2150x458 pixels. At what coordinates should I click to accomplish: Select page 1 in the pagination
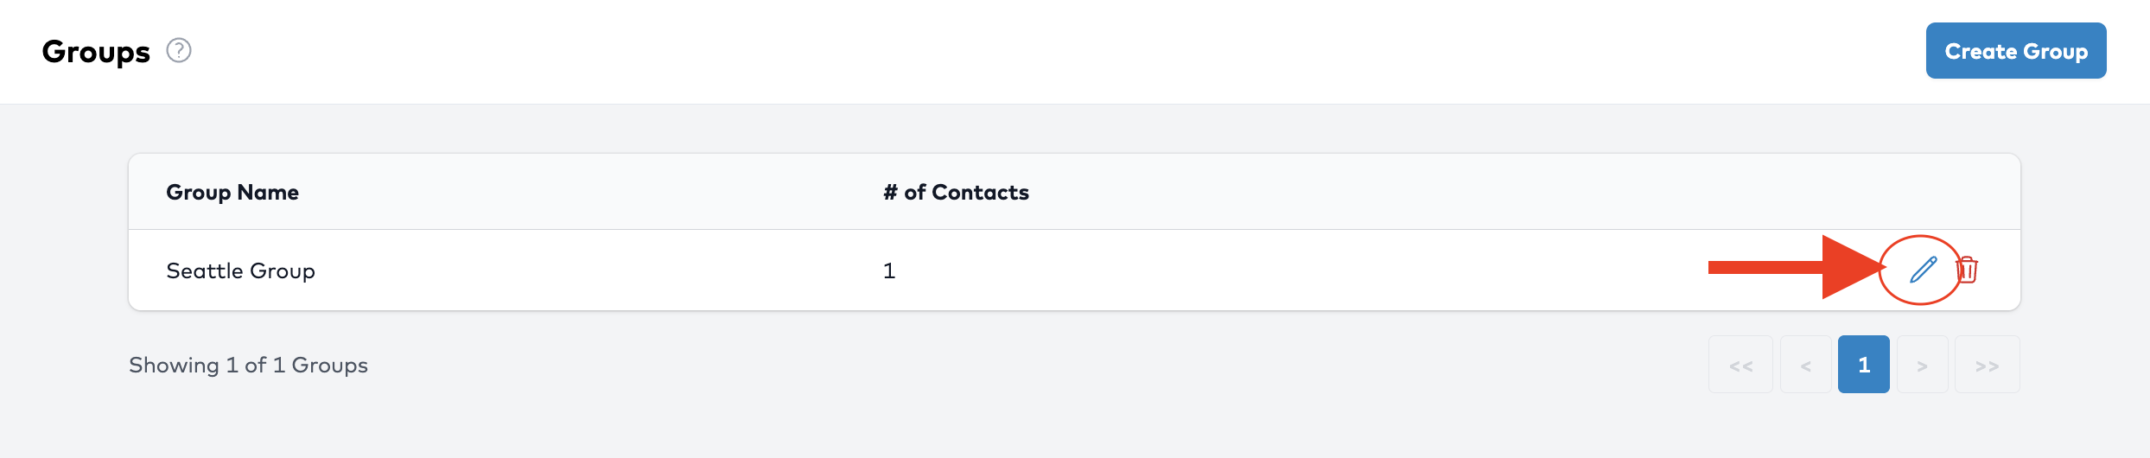coord(1863,365)
